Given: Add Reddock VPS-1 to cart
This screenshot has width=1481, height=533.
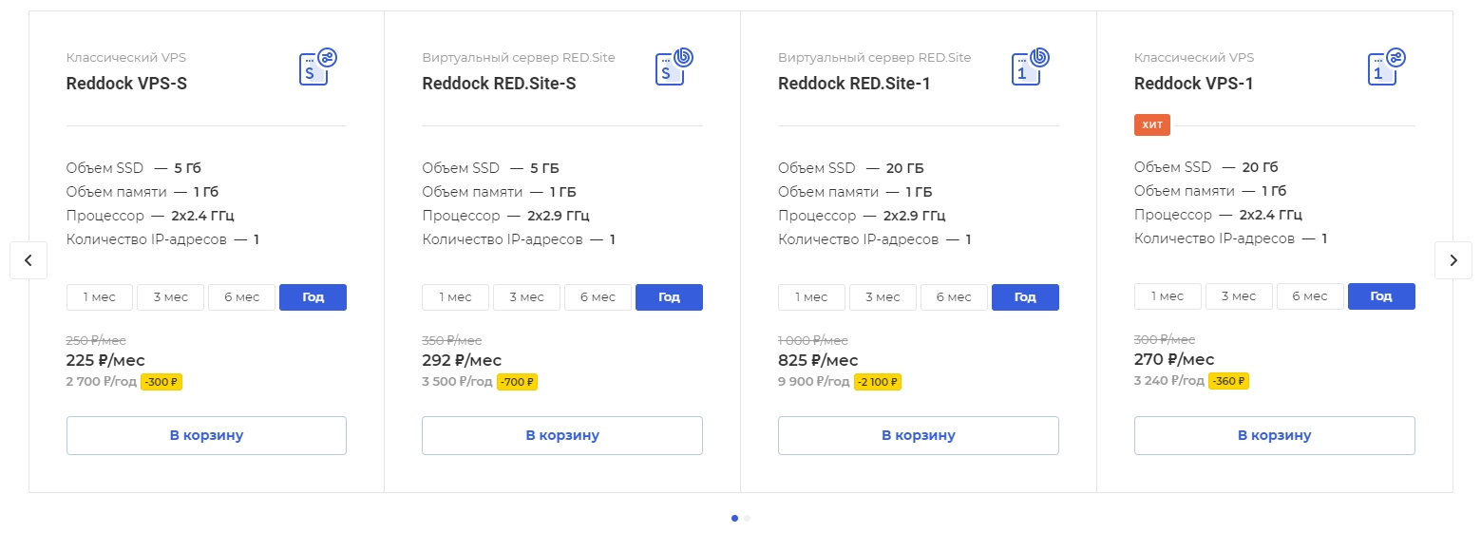Looking at the screenshot, I should coord(1275,436).
